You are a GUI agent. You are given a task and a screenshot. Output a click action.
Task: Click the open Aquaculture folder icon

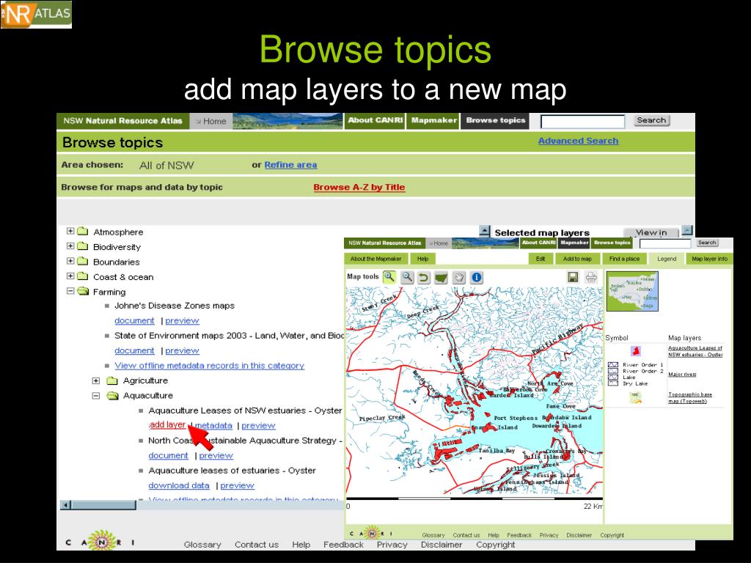click(112, 395)
